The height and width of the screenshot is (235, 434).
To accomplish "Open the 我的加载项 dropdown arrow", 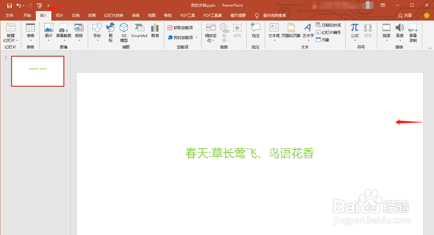I will (197, 37).
